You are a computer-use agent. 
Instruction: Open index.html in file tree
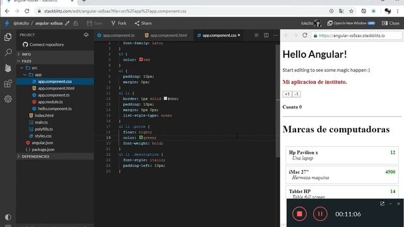(x=55, y=115)
